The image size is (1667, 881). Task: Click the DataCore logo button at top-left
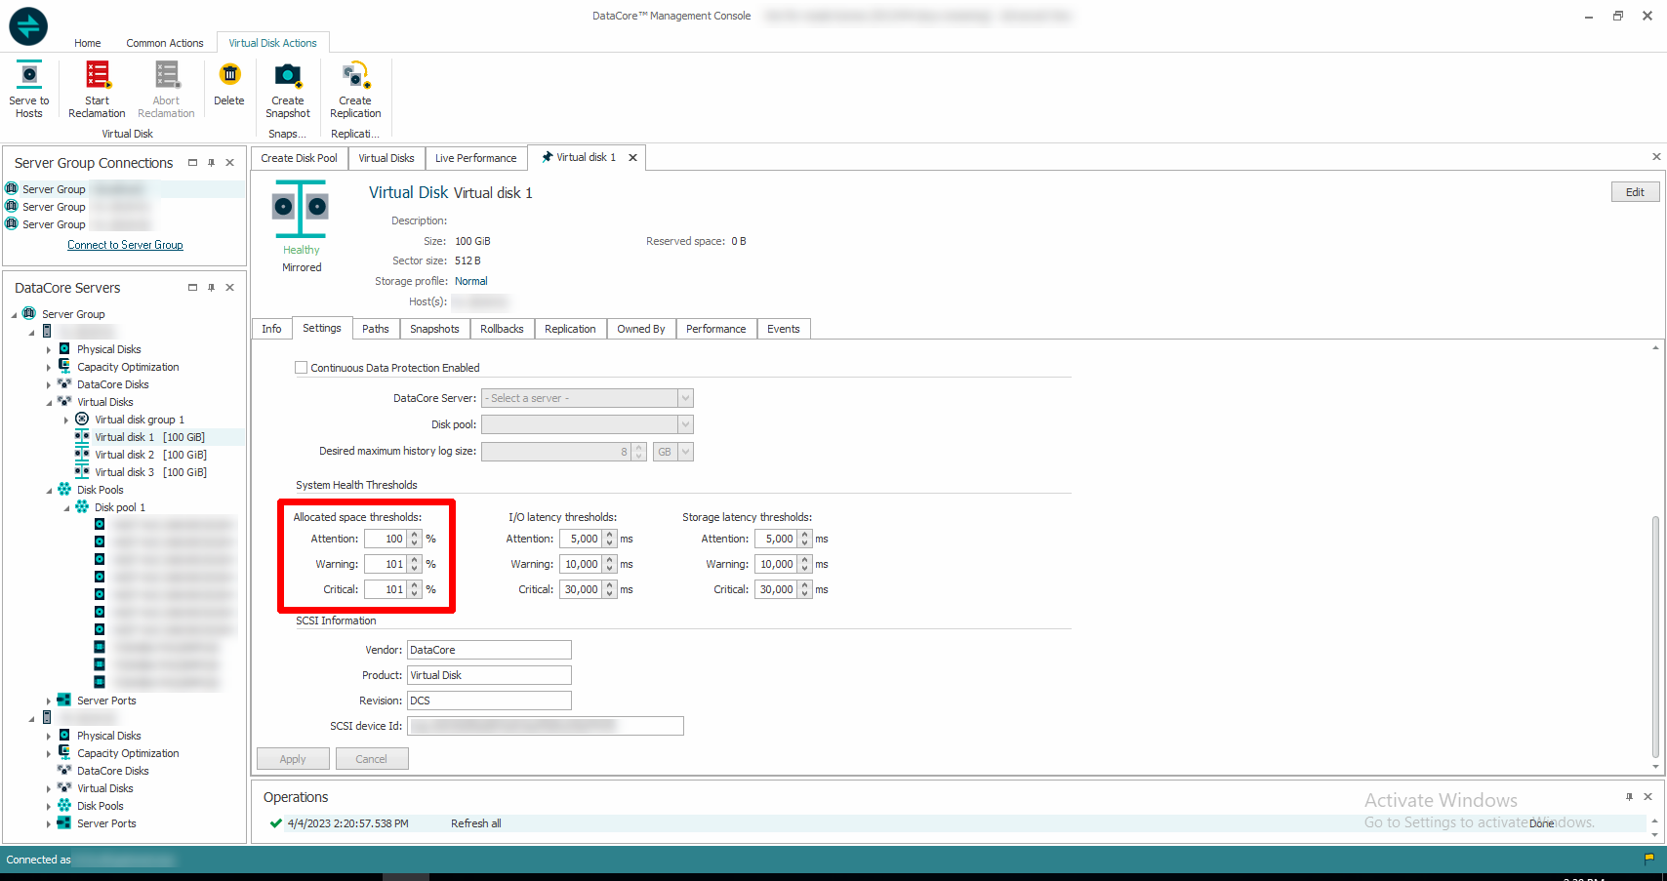pyautogui.click(x=28, y=26)
